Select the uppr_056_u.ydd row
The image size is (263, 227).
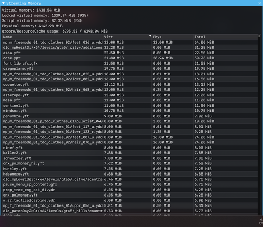click(x=130, y=205)
